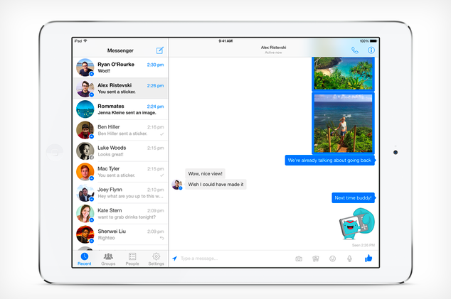Tap Ben Hiller's profile picture

point(85,130)
